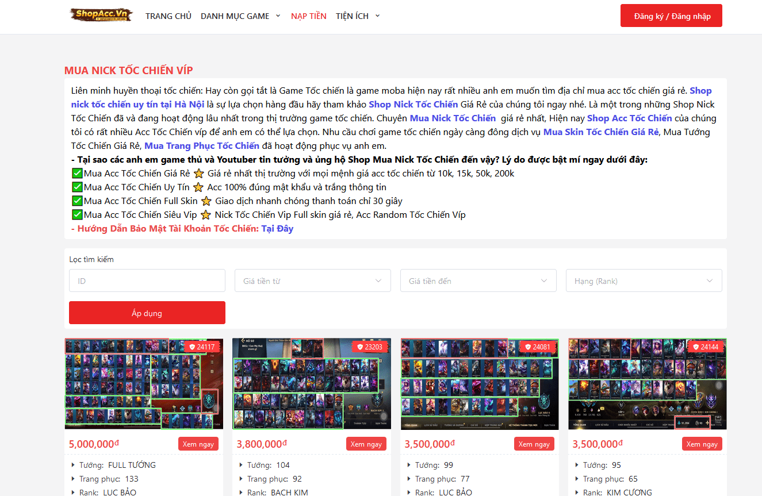Open thumbnail of account 24117

point(144,383)
